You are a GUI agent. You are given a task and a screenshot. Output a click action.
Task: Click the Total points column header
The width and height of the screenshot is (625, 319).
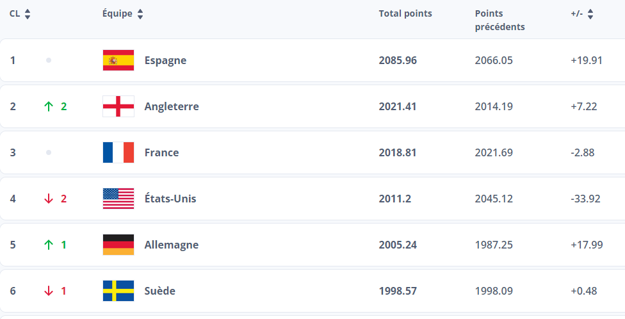(405, 13)
